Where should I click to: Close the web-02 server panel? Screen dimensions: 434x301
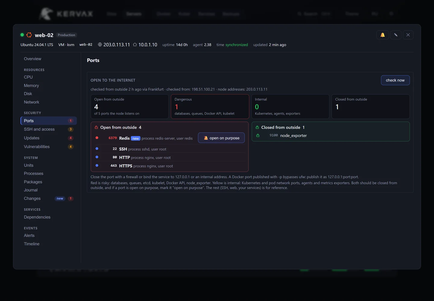(x=408, y=35)
